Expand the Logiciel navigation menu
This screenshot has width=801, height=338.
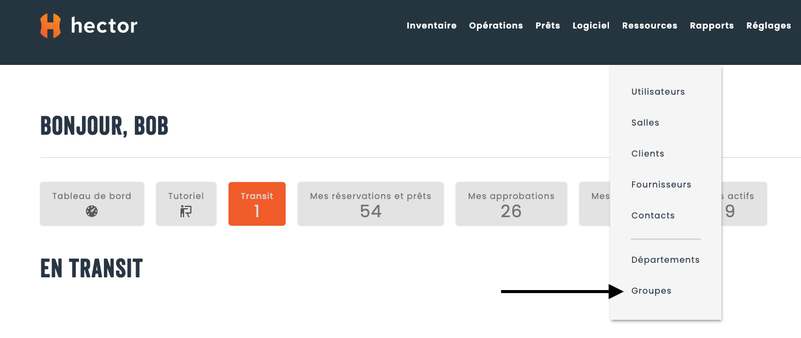pyautogui.click(x=591, y=25)
